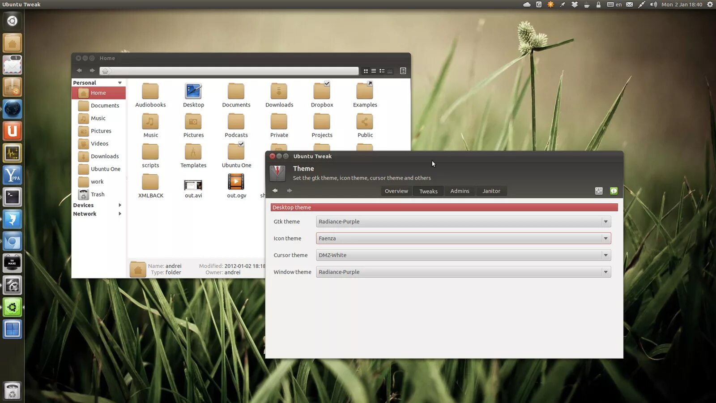Switch to the Janitor tab
Image resolution: width=716 pixels, height=403 pixels.
[491, 191]
